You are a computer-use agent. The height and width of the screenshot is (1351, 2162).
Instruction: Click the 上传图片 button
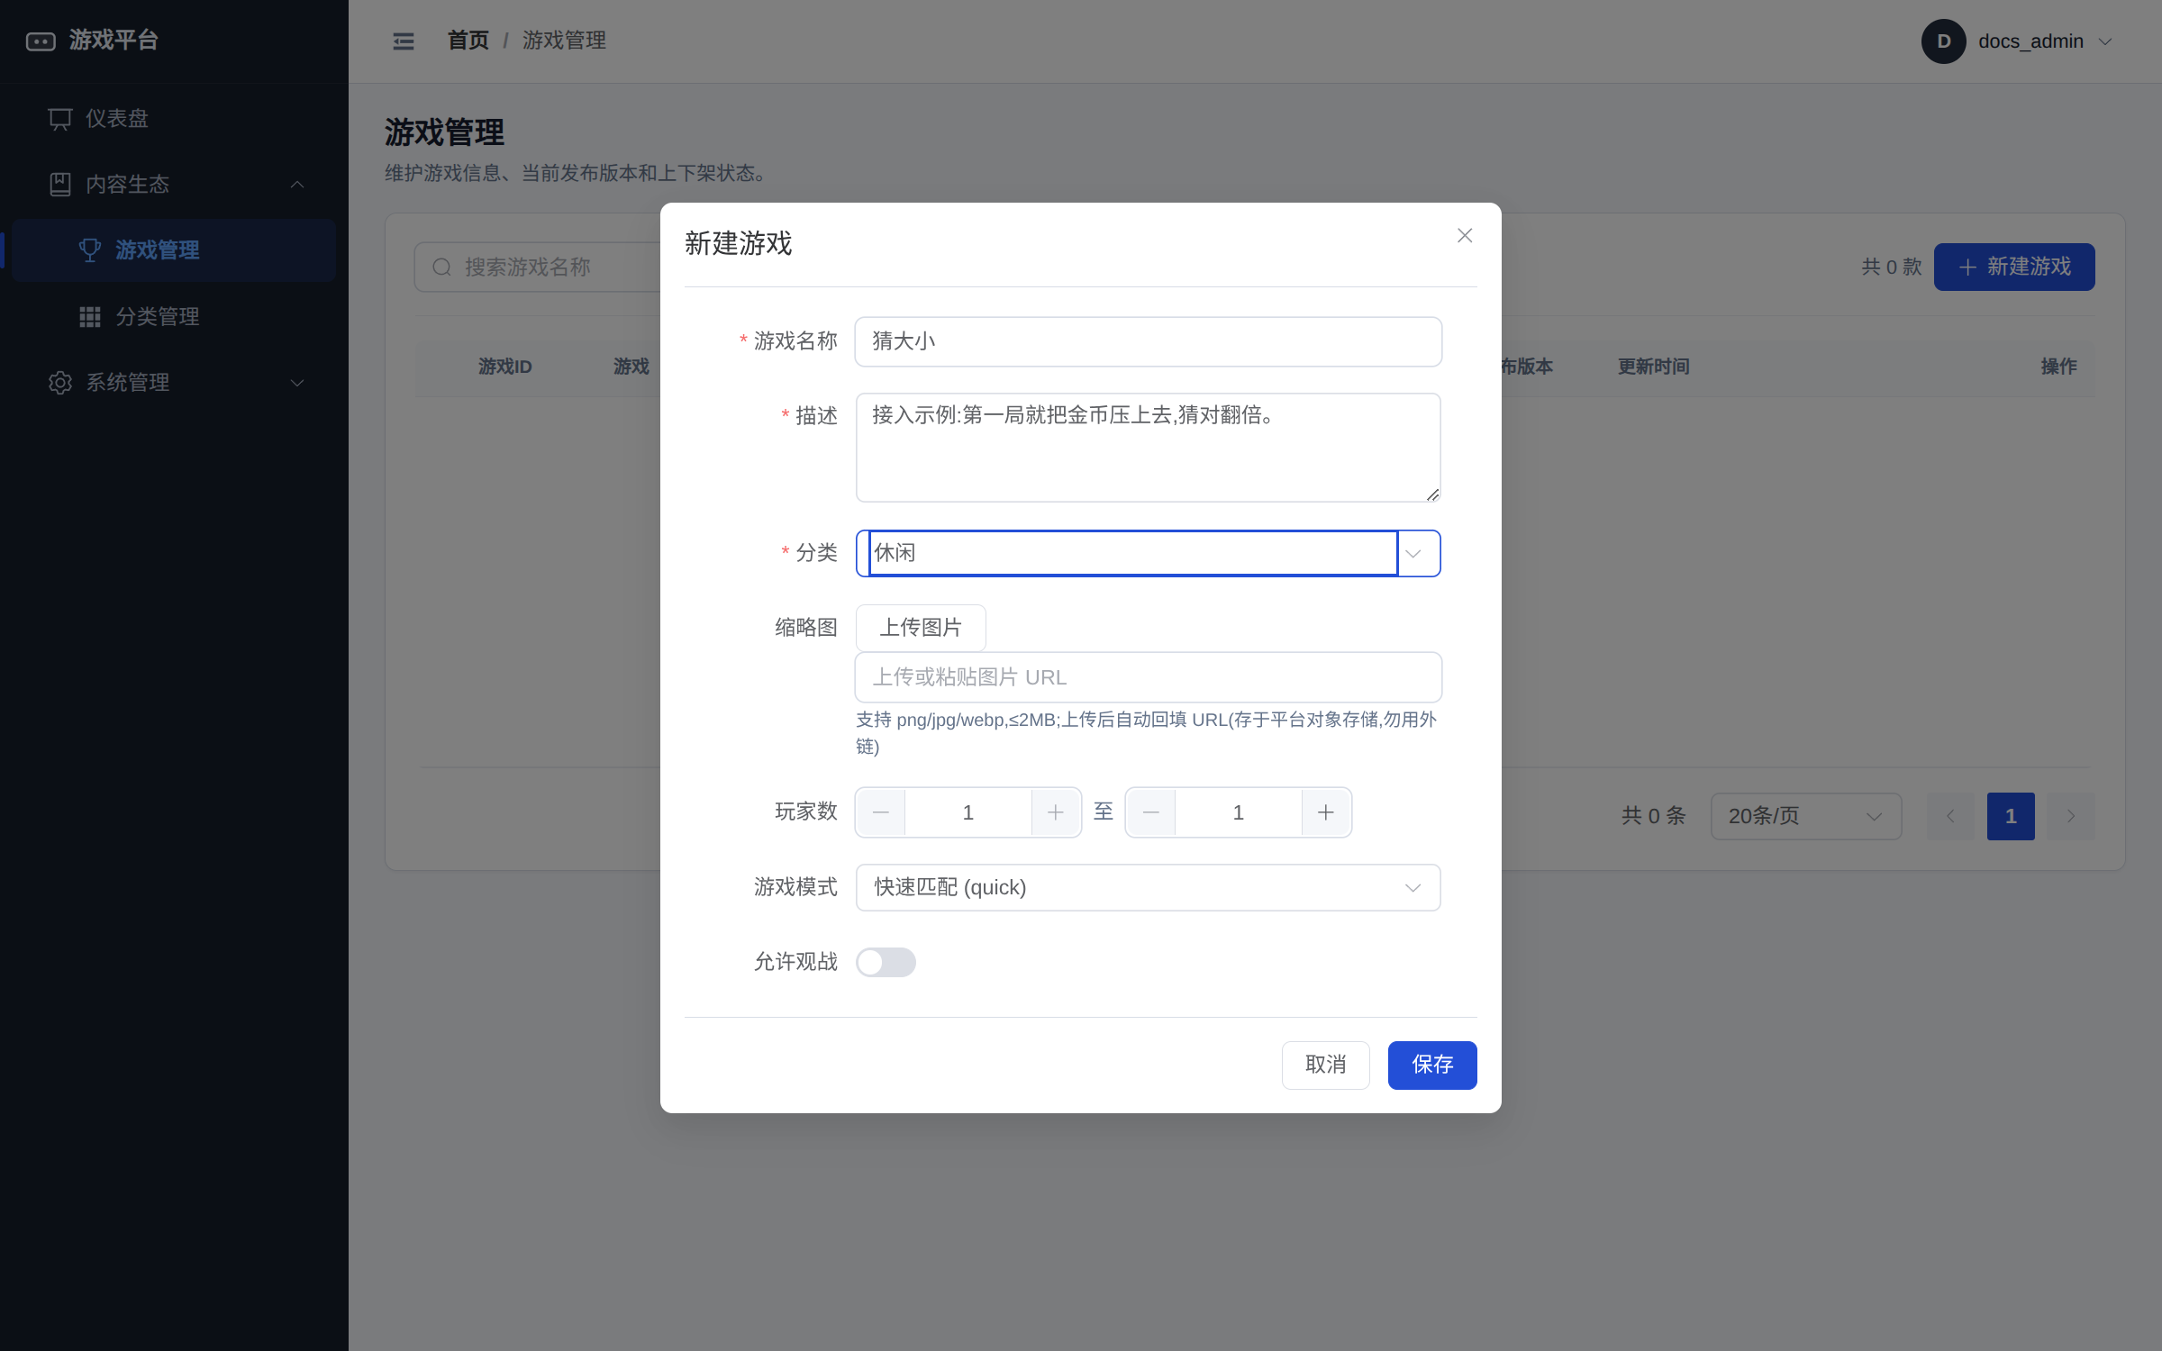(x=921, y=628)
